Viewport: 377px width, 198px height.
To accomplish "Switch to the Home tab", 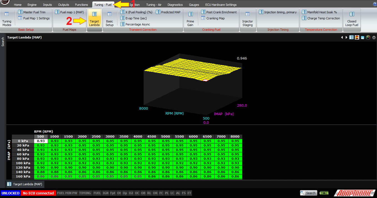I will click(x=18, y=5).
